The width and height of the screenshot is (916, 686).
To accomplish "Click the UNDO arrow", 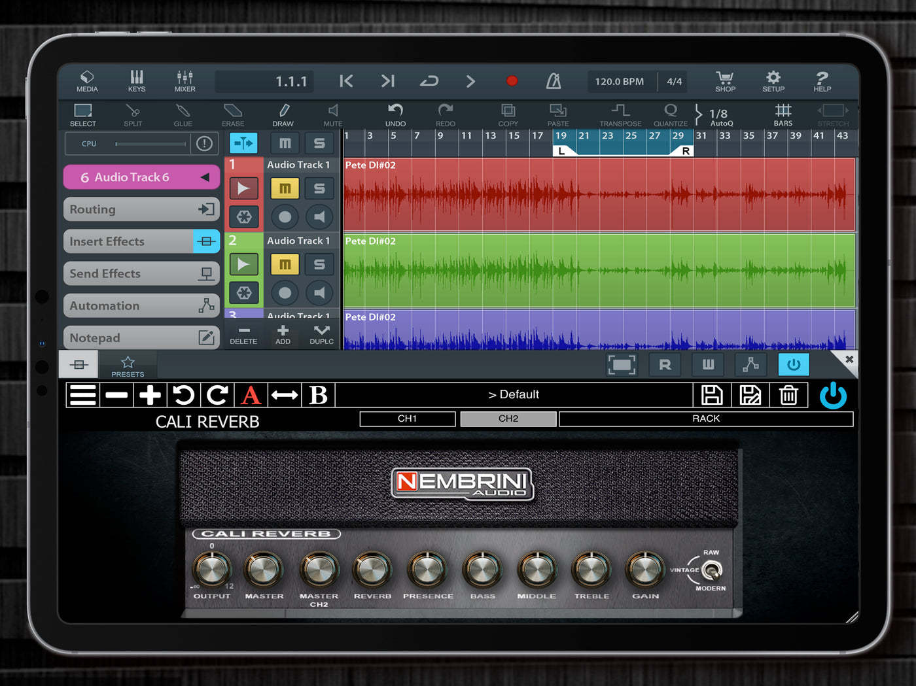I will coord(395,115).
